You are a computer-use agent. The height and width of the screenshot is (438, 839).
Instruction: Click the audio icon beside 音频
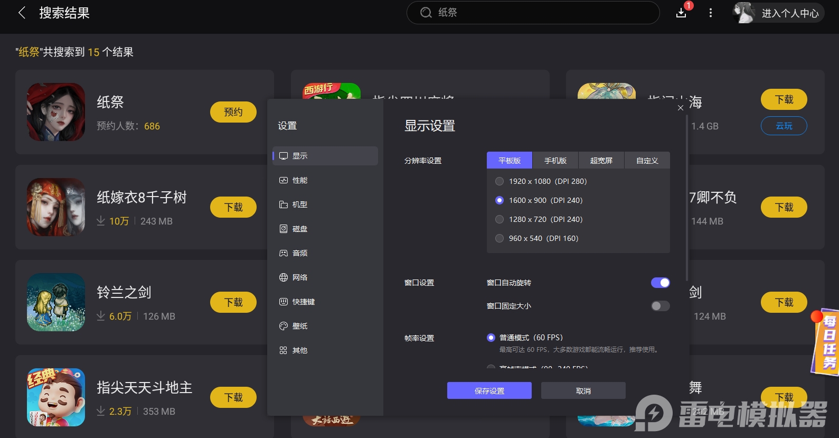point(284,253)
